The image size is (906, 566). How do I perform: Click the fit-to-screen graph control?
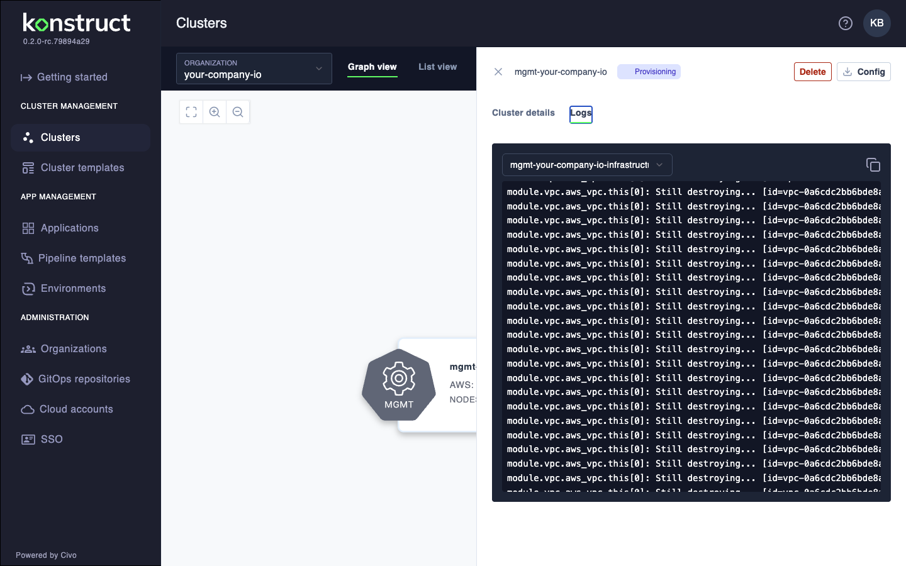coord(191,112)
